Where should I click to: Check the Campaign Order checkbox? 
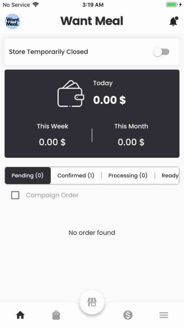[x=15, y=195]
